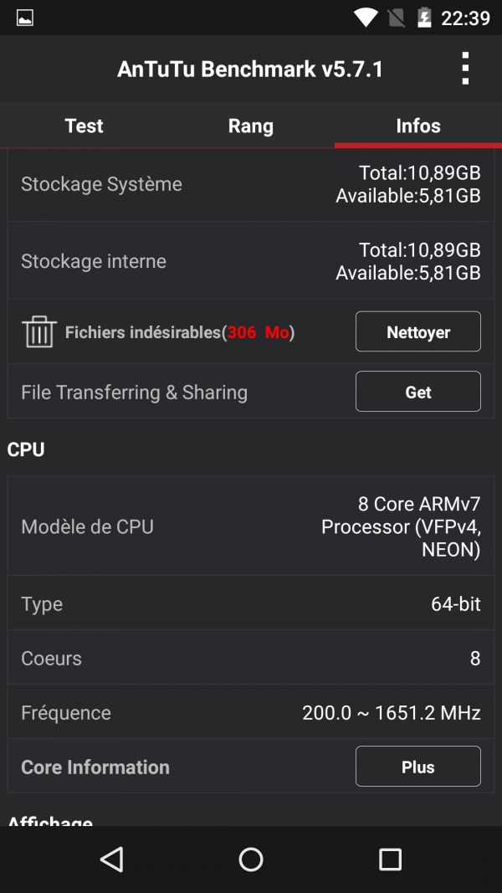
Task: Switch to the Test tab
Action: click(84, 126)
